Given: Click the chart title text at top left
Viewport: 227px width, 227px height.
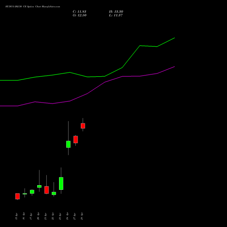Looking at the screenshot, I should click(x=33, y=7).
